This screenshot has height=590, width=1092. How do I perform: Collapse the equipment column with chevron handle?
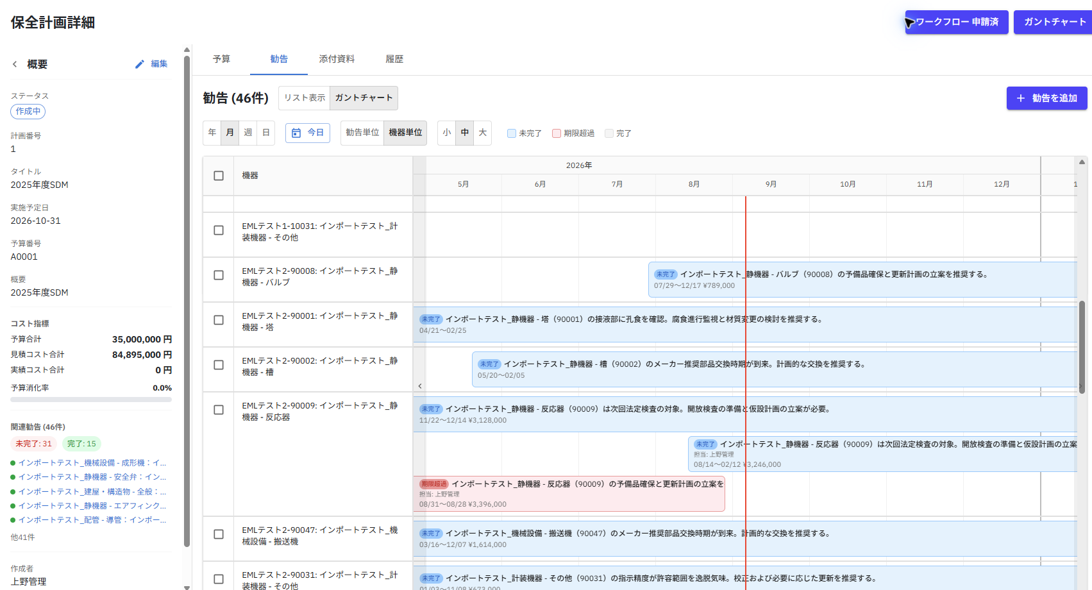pos(420,386)
